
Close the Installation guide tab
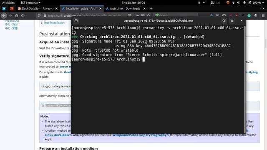click(x=101, y=8)
